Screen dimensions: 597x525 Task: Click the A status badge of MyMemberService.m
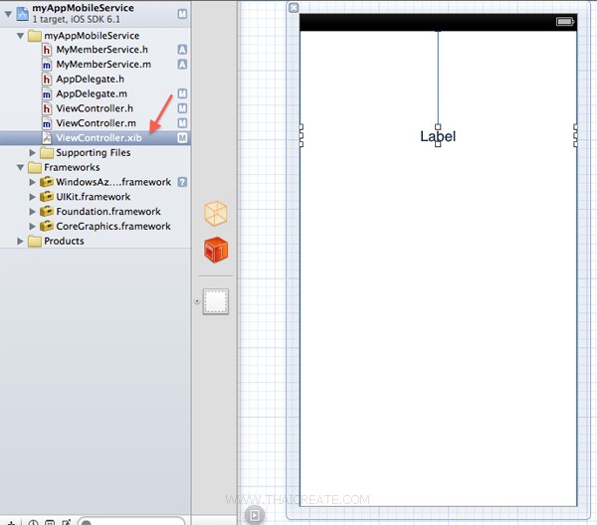pyautogui.click(x=182, y=65)
